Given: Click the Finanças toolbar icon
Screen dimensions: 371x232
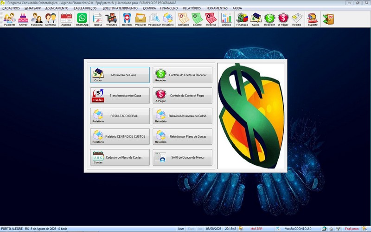Looking at the screenshot, I should click(242, 19).
